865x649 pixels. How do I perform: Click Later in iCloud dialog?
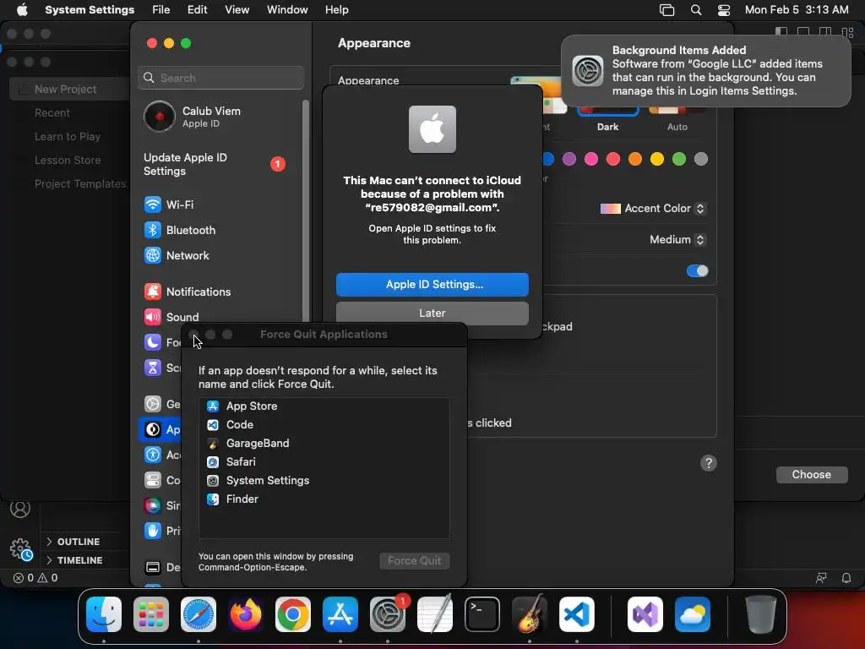432,313
